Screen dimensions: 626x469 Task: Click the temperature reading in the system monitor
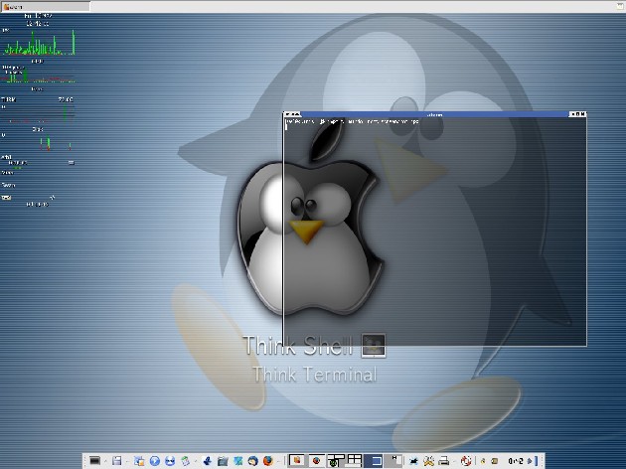point(66,99)
